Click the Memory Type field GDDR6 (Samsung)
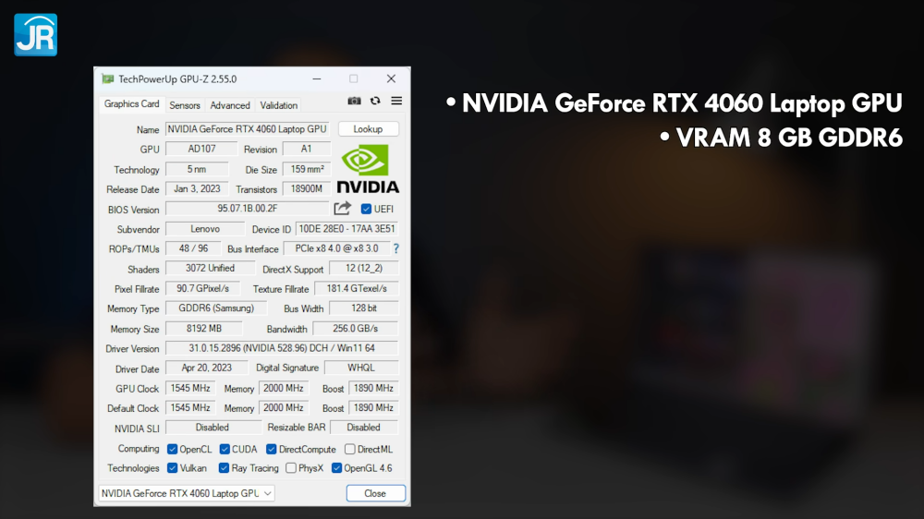Screen dimensions: 924x519 coord(216,308)
